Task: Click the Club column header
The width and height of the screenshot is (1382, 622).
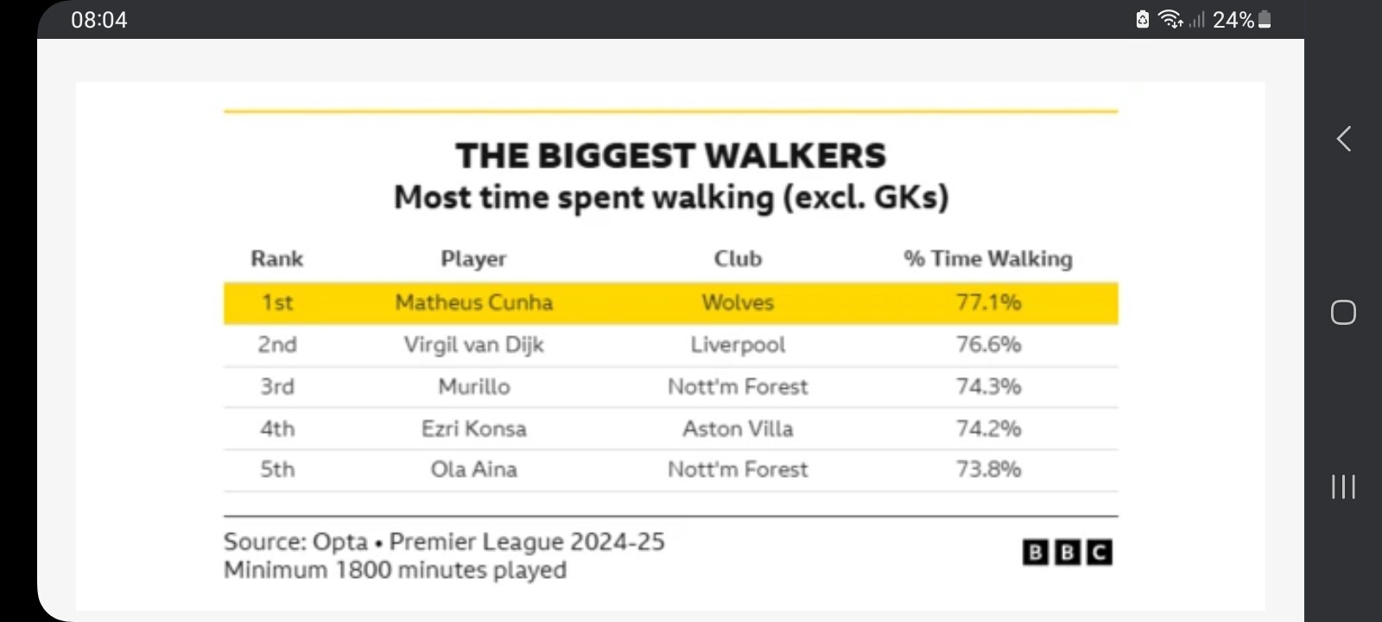Action: click(x=738, y=258)
